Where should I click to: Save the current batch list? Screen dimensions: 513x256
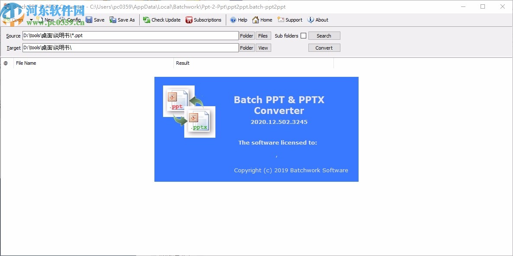(x=95, y=20)
